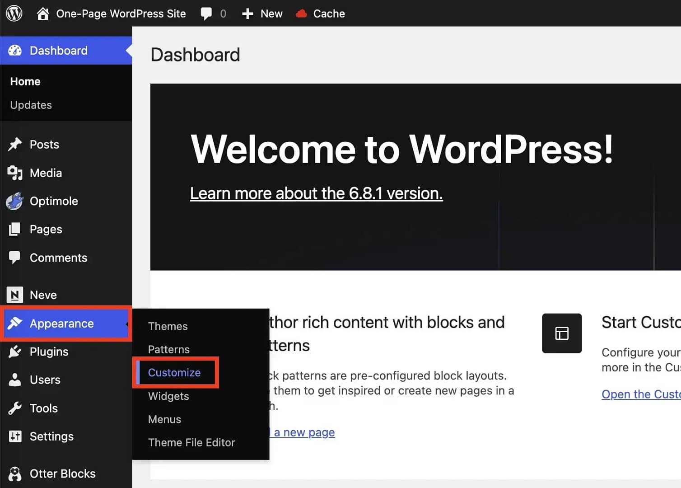Click the Start Customizing heading text
681x488 pixels.
pos(641,323)
